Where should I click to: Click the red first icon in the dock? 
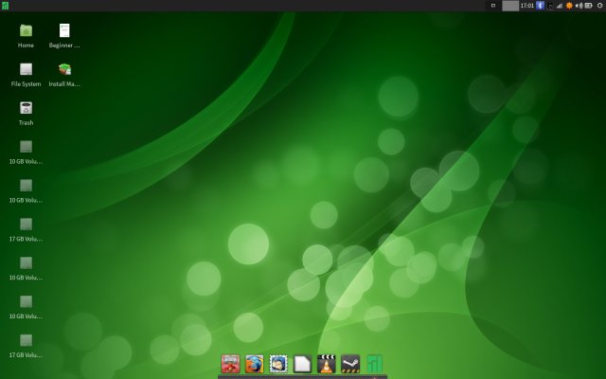click(230, 364)
